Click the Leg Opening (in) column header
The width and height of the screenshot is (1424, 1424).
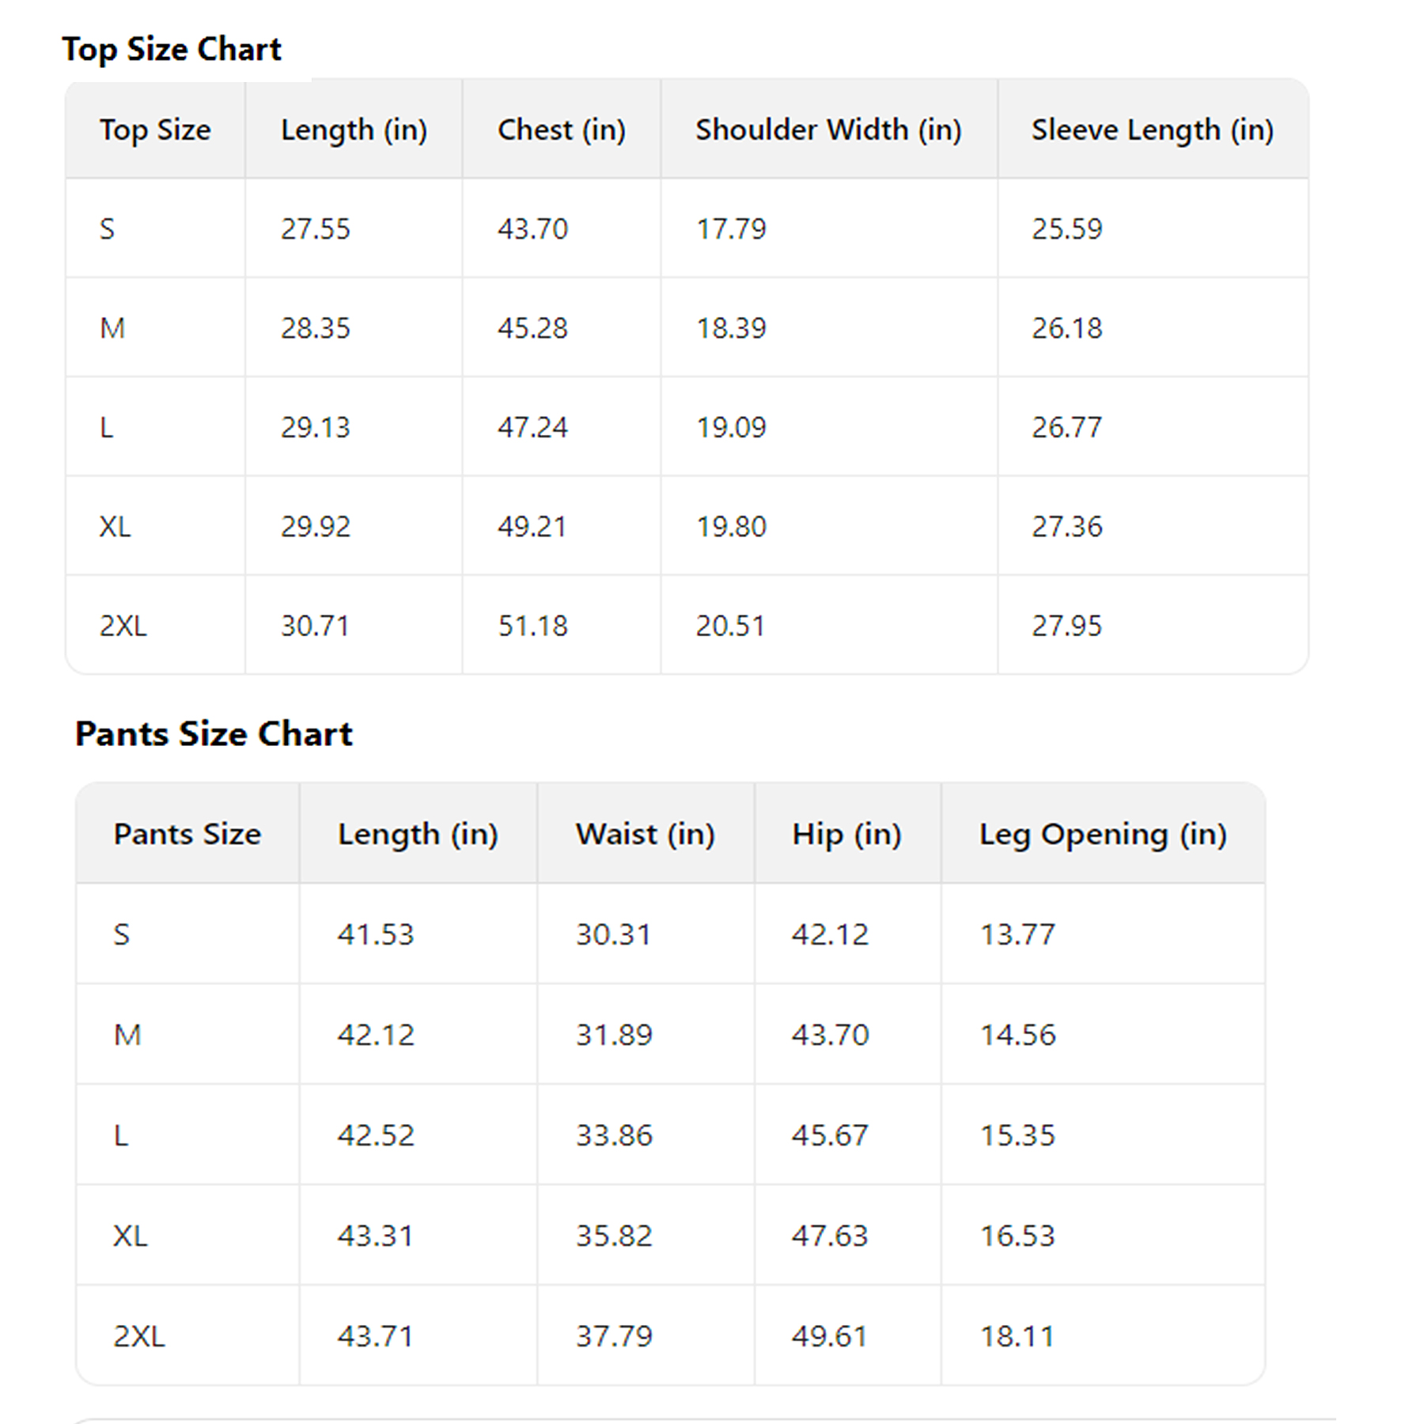click(x=1103, y=834)
